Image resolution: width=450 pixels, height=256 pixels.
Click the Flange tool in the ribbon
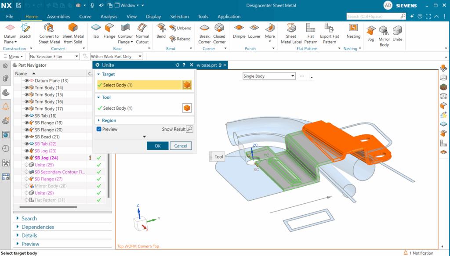coord(109,31)
